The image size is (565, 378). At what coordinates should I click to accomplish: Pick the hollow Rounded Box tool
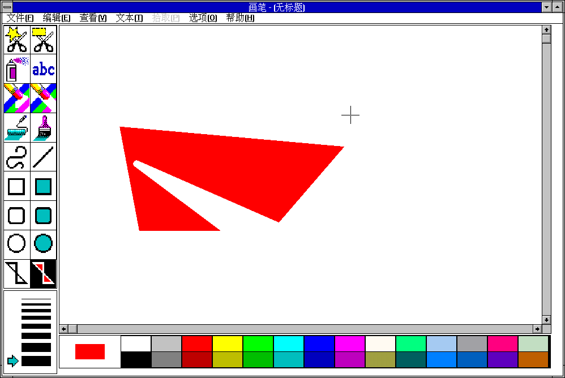pos(17,215)
